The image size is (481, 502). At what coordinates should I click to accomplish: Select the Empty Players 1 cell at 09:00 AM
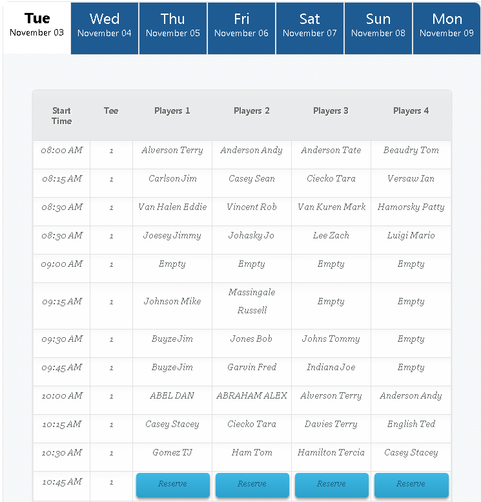[x=172, y=268]
